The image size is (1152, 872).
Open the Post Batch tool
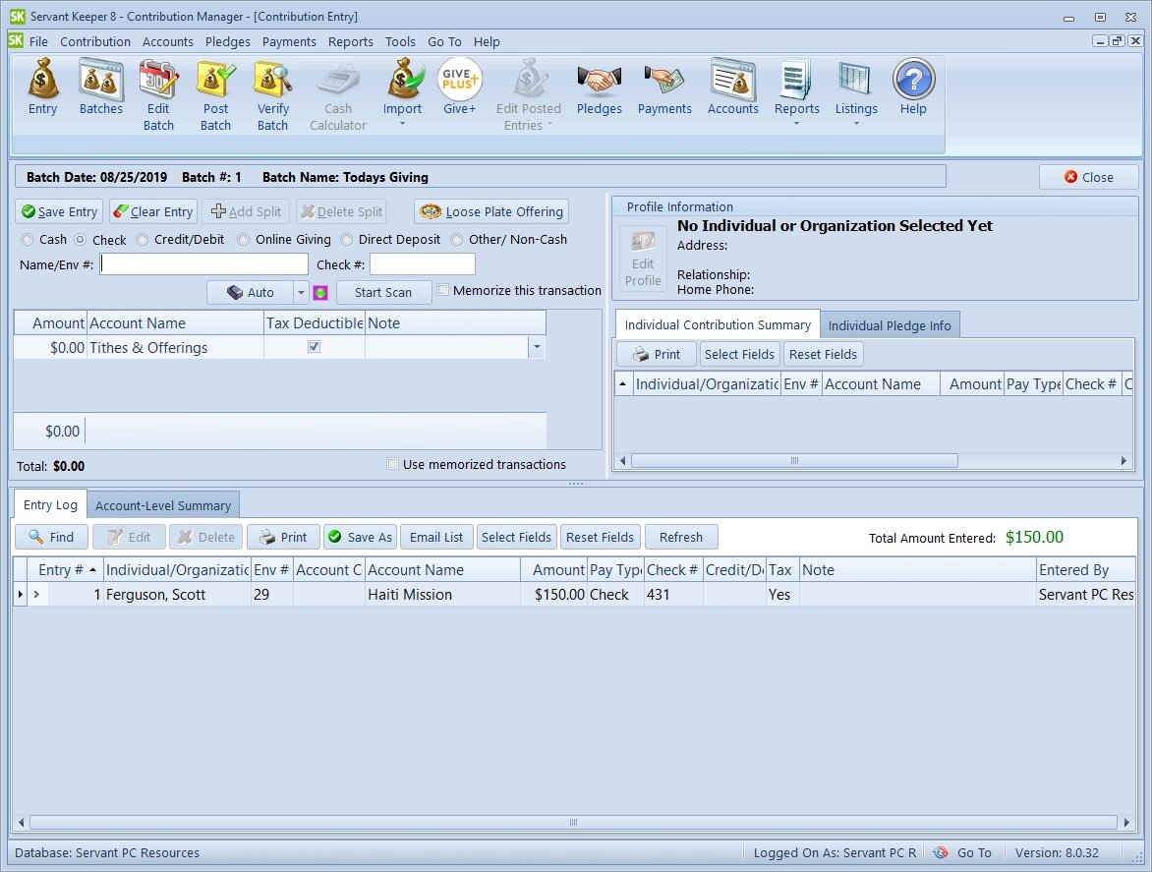(215, 88)
